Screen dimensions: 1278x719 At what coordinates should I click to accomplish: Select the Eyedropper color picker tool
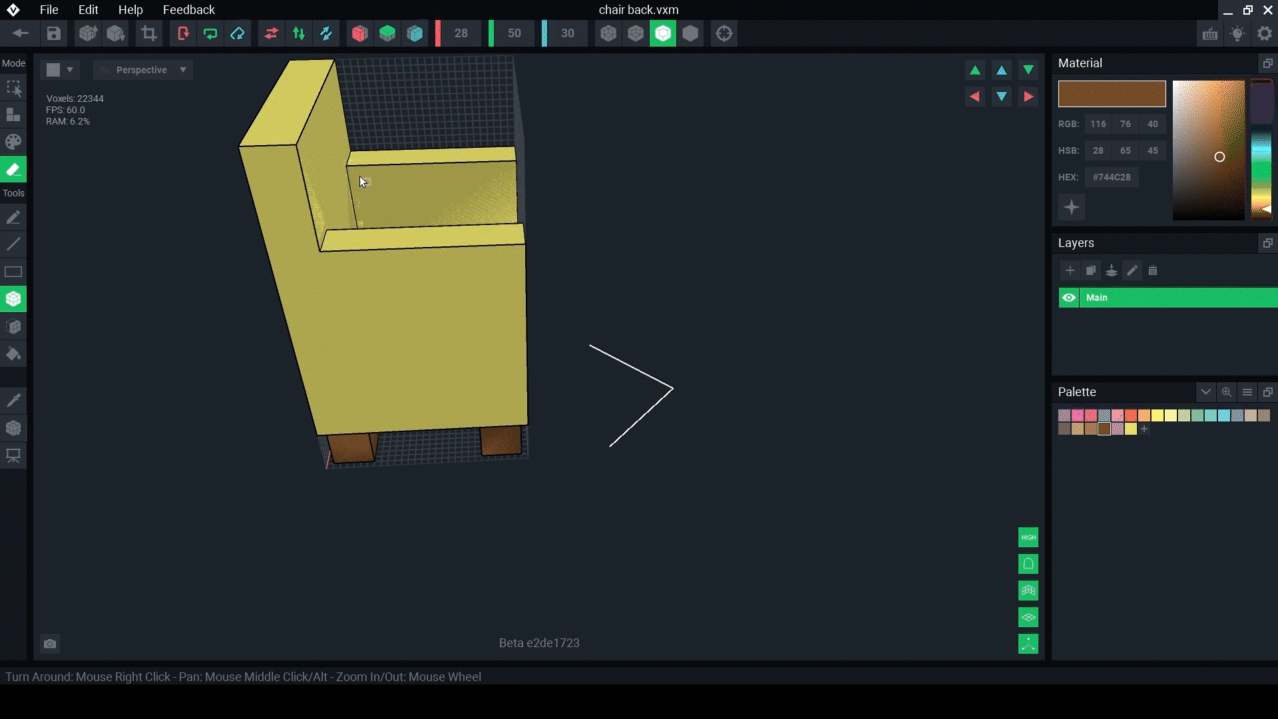(x=13, y=400)
